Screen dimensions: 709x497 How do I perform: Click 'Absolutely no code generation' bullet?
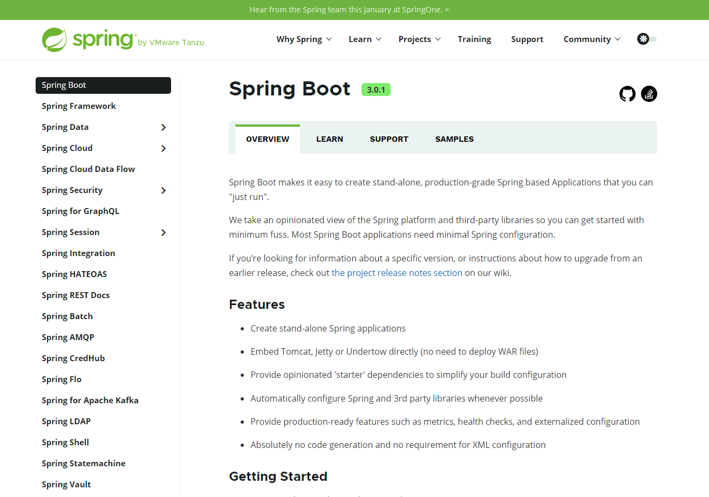(398, 445)
